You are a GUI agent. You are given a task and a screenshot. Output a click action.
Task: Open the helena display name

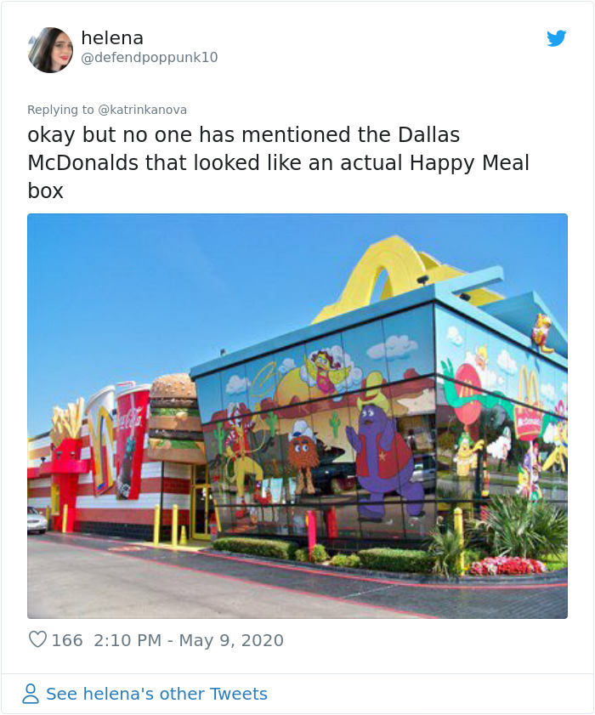112,38
